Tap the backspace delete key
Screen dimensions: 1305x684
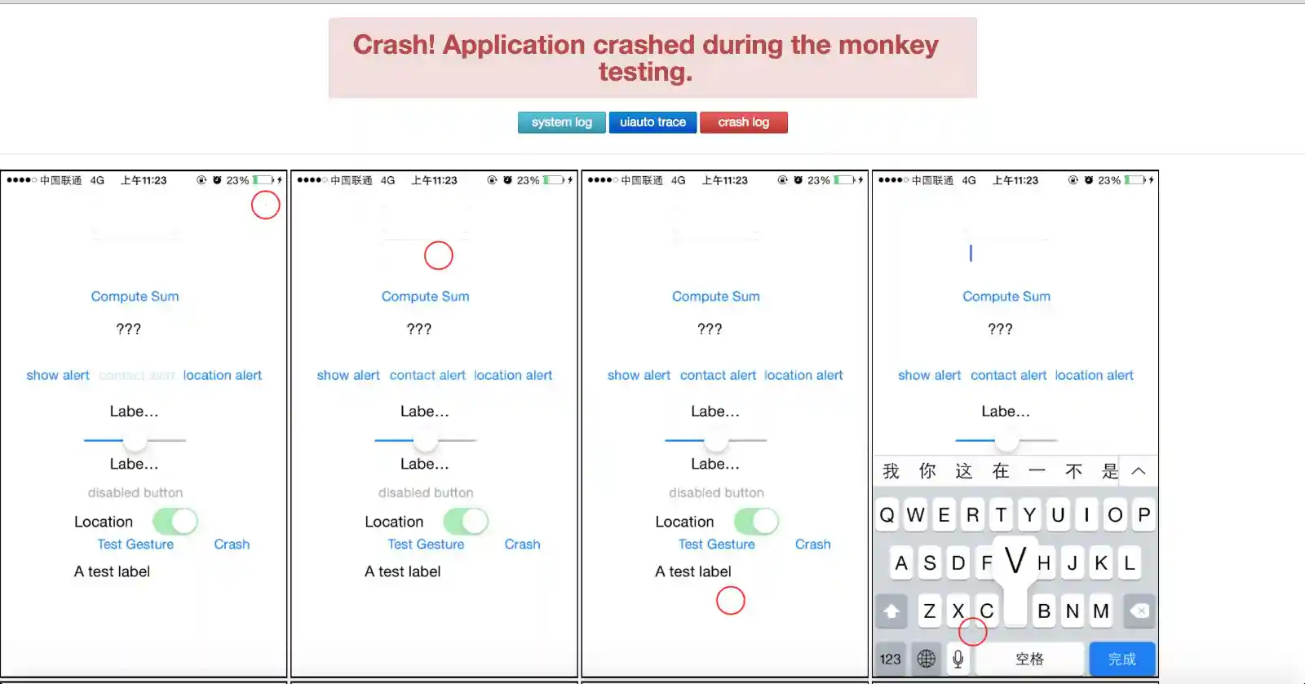click(x=1139, y=611)
